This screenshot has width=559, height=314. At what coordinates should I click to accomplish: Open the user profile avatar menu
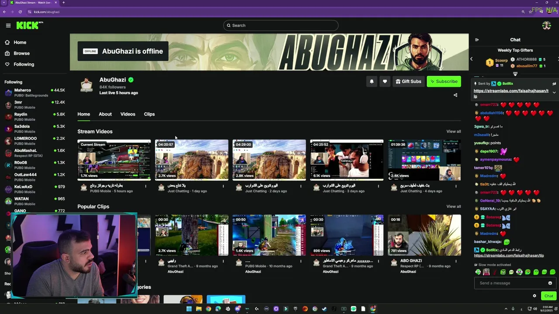(x=546, y=25)
